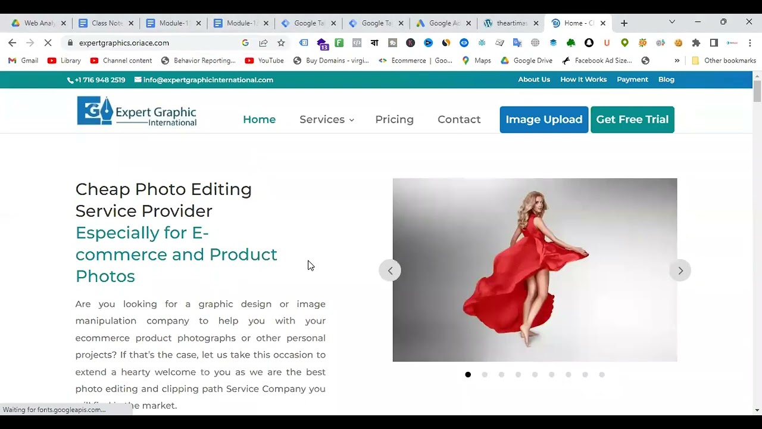Click the dark circle K extension icon
762x429 pixels.
pos(410,43)
